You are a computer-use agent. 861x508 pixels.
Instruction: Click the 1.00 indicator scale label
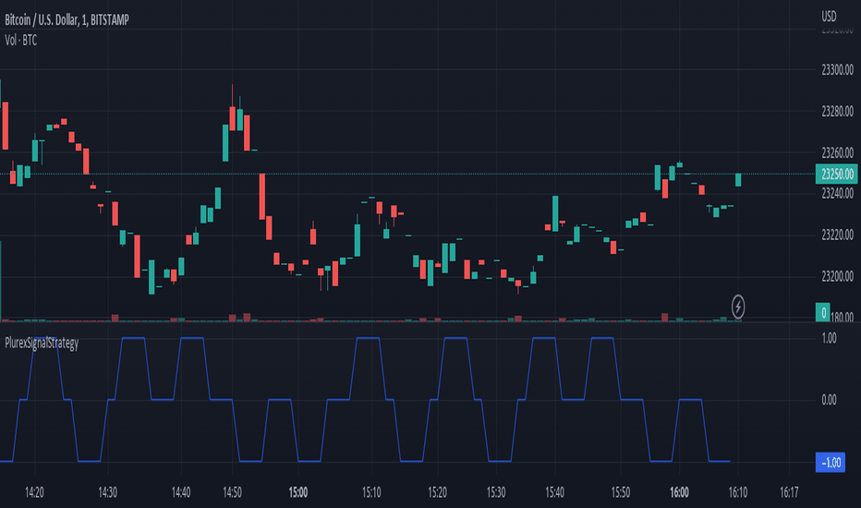point(830,338)
